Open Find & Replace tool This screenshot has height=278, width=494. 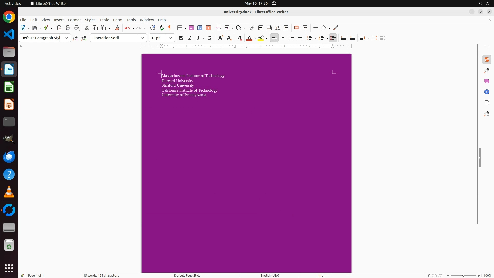pyautogui.click(x=153, y=28)
